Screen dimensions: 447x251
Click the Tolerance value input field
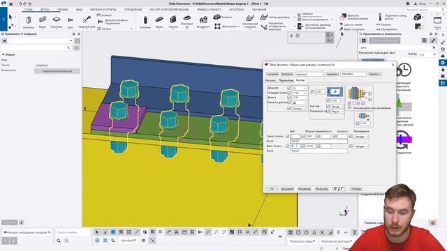click(x=300, y=98)
